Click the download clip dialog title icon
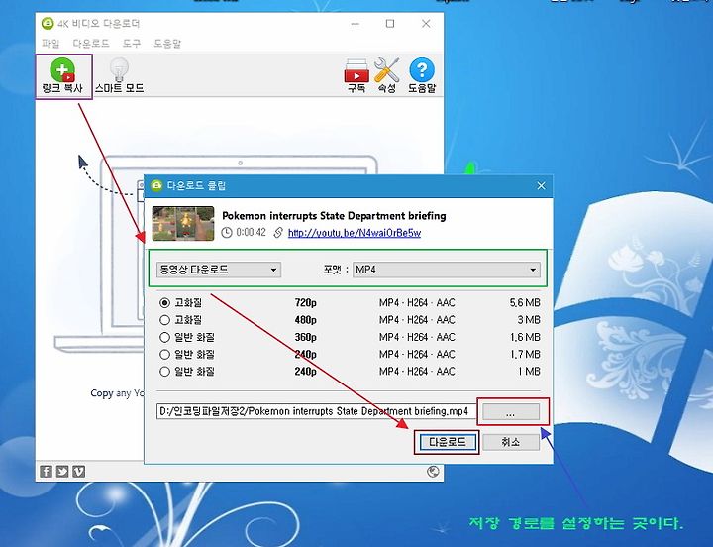Image resolution: width=713 pixels, height=547 pixels. coord(156,185)
